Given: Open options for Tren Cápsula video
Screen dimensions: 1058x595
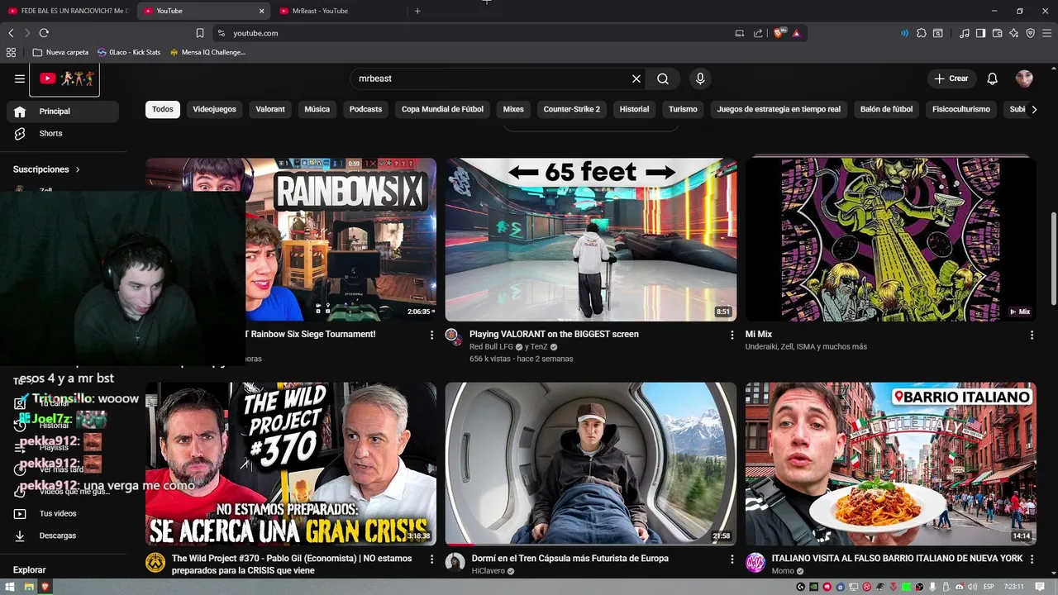Looking at the screenshot, I should tap(732, 559).
